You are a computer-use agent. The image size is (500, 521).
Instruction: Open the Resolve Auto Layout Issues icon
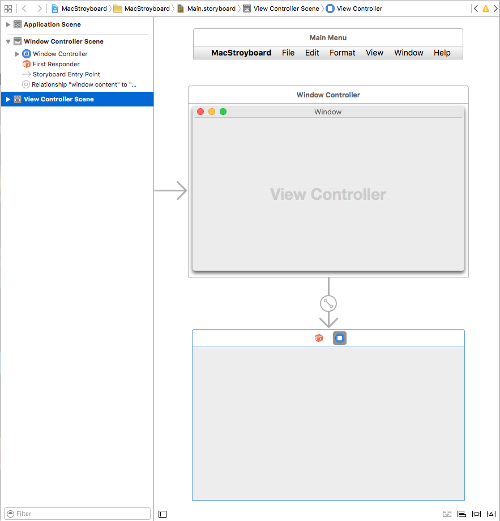click(x=490, y=514)
